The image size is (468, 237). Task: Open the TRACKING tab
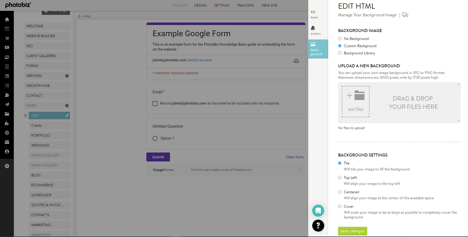(245, 5)
